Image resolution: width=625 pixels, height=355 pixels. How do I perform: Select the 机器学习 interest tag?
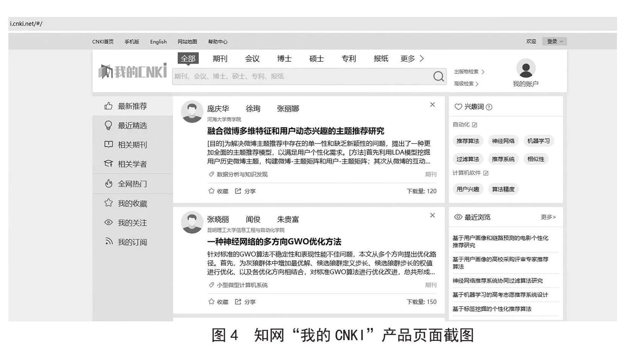539,141
